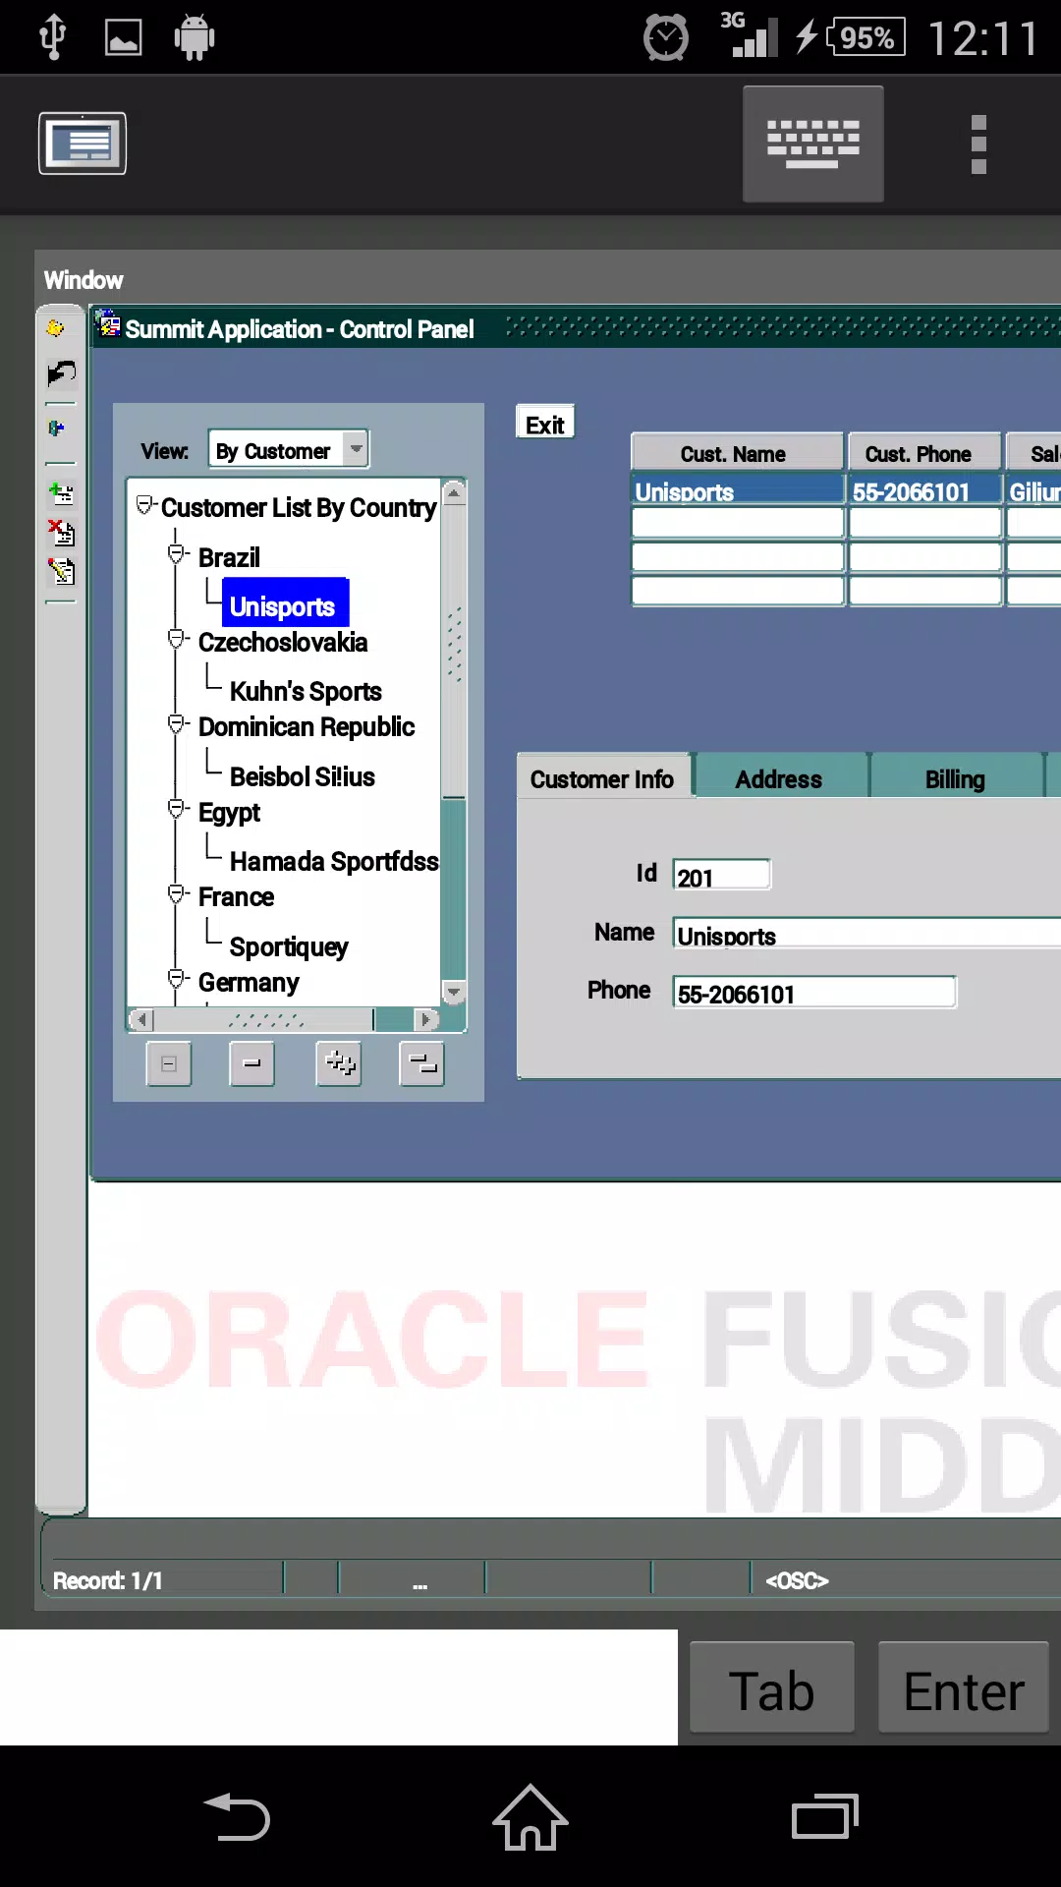Collapse the Customer List By Country root node
This screenshot has height=1887, width=1061.
tap(145, 506)
